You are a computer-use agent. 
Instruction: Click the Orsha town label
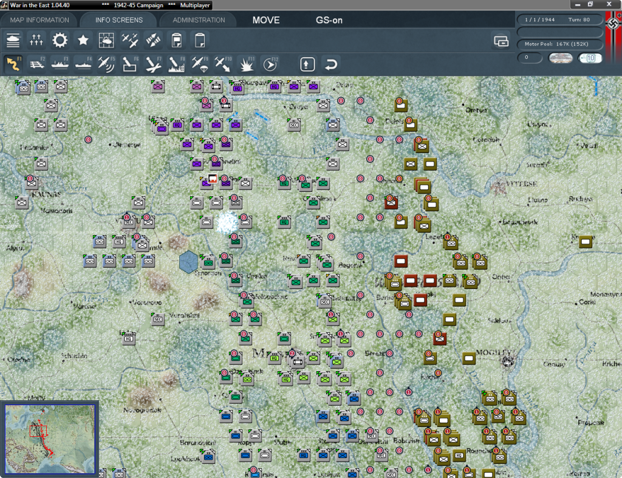coord(501,276)
